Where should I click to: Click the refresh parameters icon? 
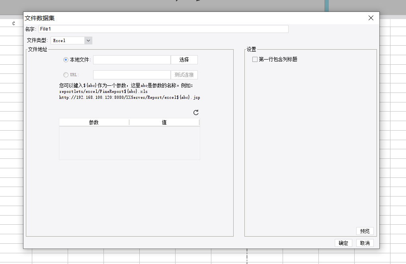tap(196, 112)
